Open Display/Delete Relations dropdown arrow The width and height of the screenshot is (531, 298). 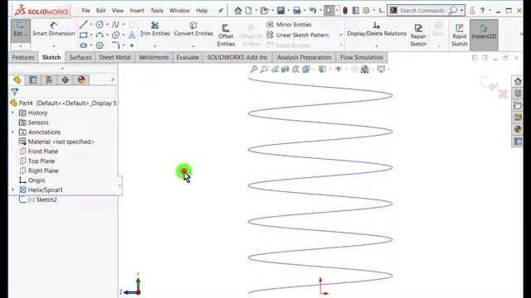[377, 46]
